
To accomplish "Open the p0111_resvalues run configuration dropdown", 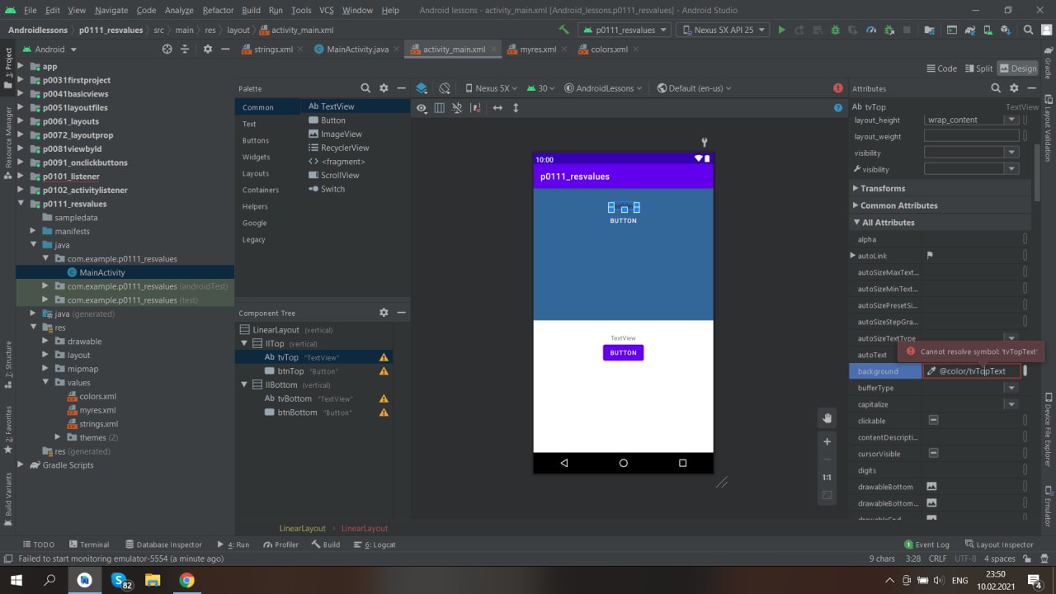I will point(625,30).
